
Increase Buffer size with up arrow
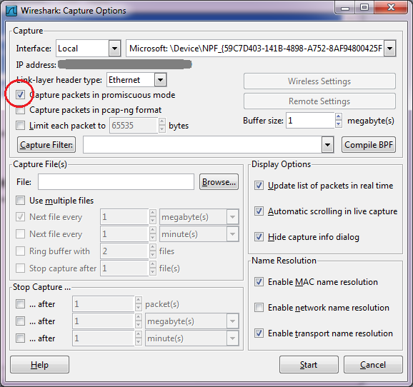point(339,116)
